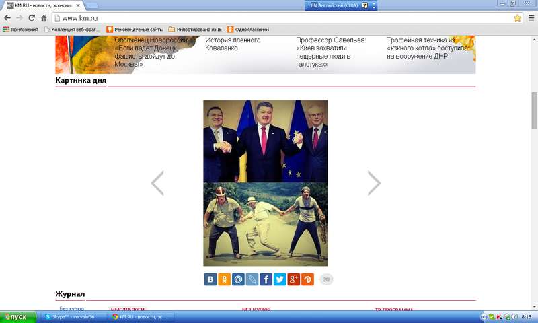Share picture on Twitter
The width and height of the screenshot is (538, 323).
280,279
